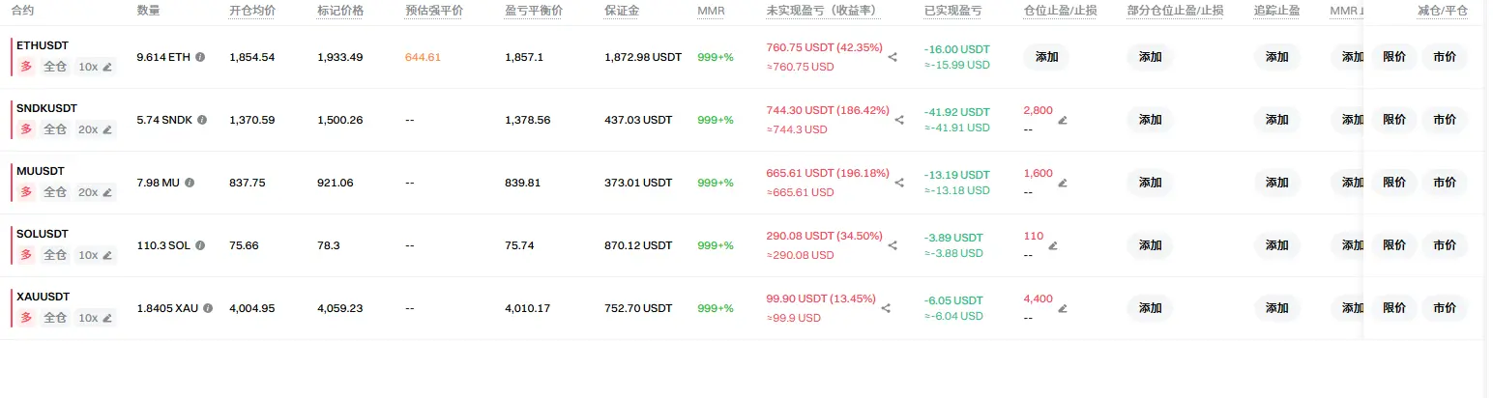
Task: Edit SNDKUSDT 20x leverage pencil icon
Action: point(107,129)
